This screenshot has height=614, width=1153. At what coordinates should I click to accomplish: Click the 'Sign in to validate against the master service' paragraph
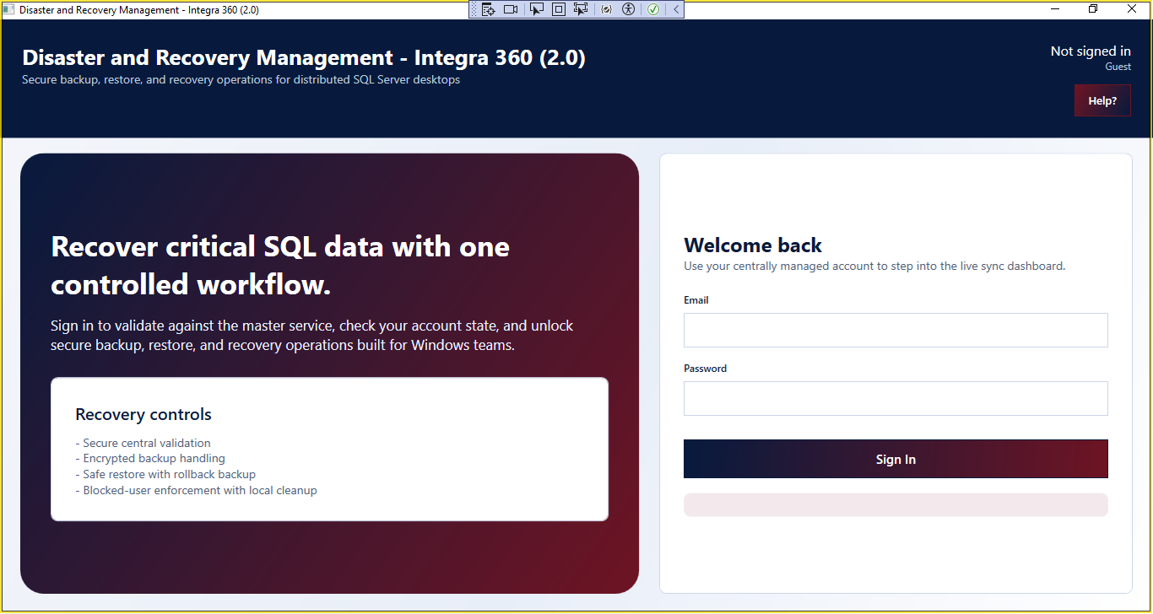(x=312, y=335)
